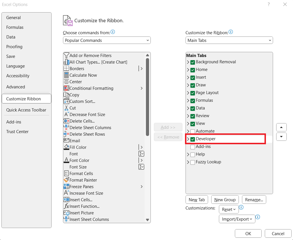Screen dimensions: 293x240
Task: Select the Insert Sheet Columns icon
Action: pos(66,219)
